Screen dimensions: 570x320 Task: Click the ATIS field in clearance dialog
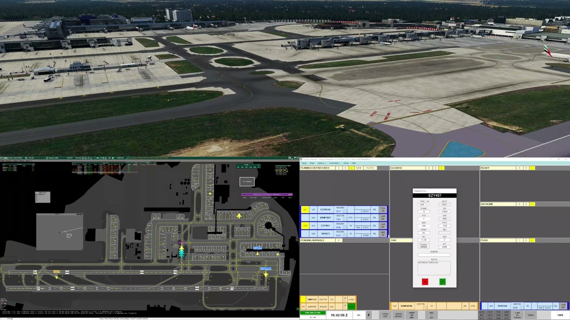(x=424, y=219)
